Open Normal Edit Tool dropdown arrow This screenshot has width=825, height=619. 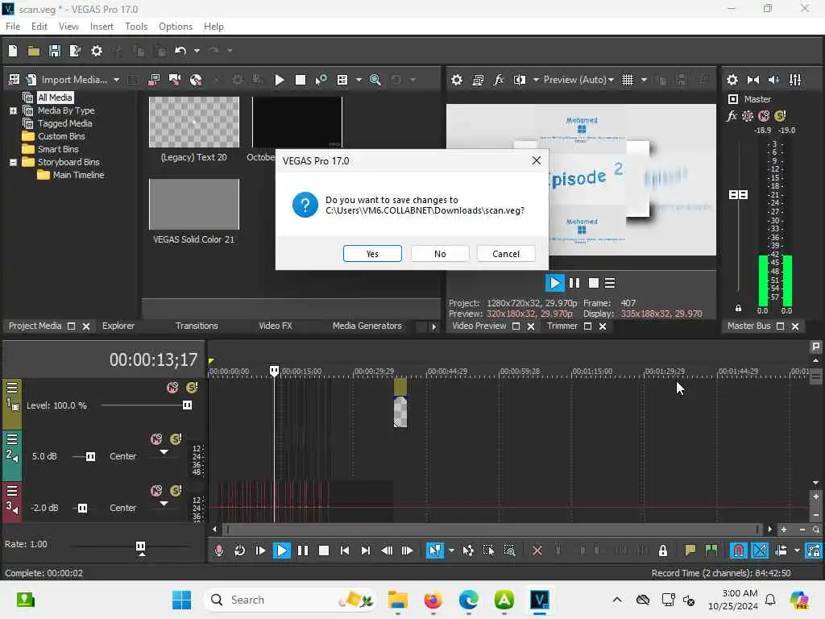451,550
